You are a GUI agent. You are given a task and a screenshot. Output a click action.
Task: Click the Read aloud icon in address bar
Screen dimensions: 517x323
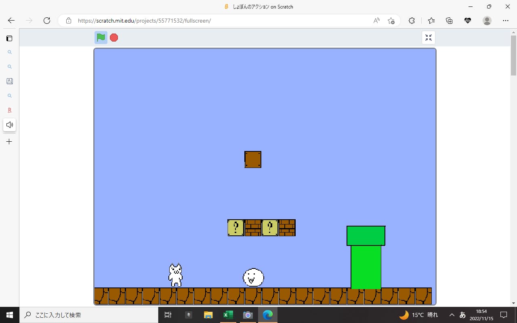(376, 21)
